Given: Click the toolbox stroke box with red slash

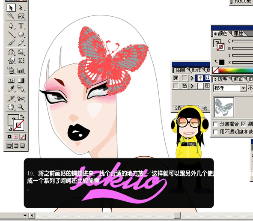Looking at the screenshot, I should tap(18, 125).
